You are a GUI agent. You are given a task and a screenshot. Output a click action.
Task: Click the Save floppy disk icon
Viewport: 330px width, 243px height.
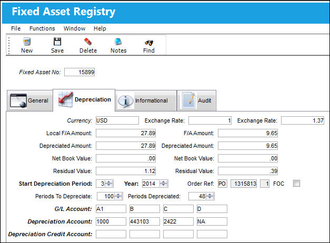(57, 42)
